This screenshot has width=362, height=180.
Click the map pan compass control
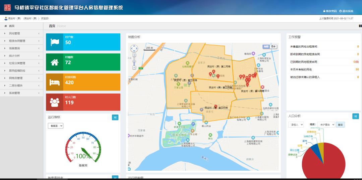[134, 48]
